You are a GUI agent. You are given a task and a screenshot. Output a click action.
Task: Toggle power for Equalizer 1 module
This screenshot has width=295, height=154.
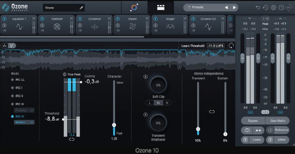(x=4, y=19)
